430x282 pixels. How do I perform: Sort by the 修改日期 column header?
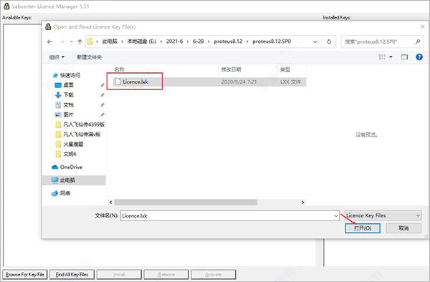tap(231, 69)
